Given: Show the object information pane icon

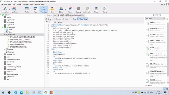Looking at the screenshot, I should [x=153, y=15].
